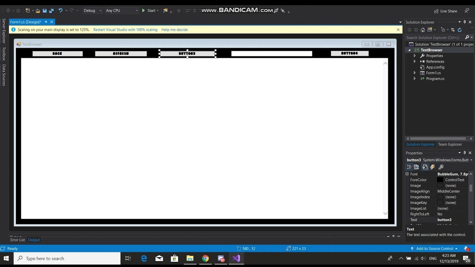475x267 pixels.
Task: Close the Form1.cs [Design] tab
Action: coord(52,22)
